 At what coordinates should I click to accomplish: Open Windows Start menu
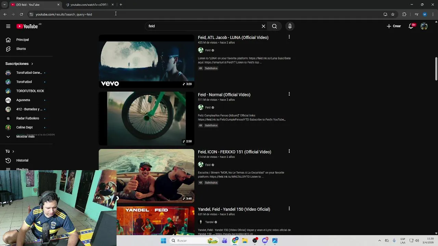click(163, 241)
